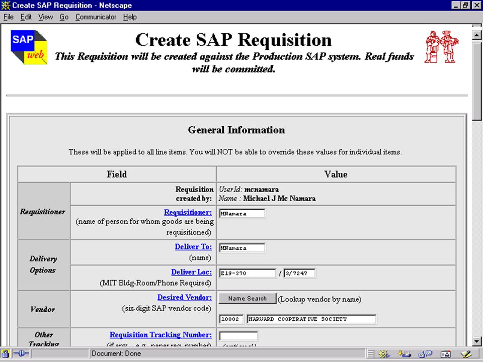483x362 pixels.
Task: Click the vendor code field showing 10002
Action: pos(231,319)
